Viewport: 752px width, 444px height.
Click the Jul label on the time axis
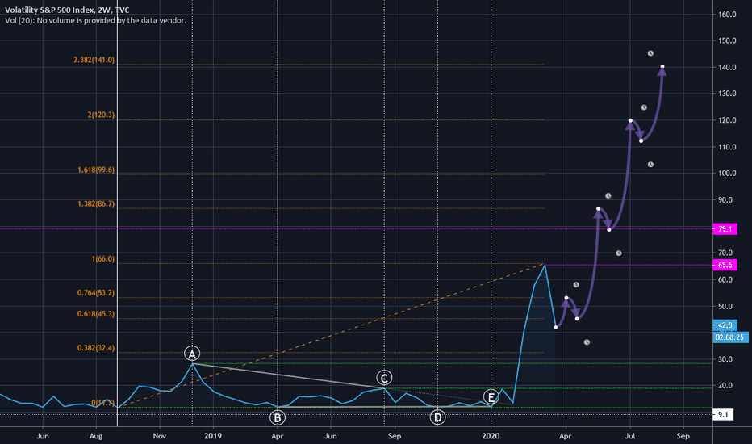629,436
